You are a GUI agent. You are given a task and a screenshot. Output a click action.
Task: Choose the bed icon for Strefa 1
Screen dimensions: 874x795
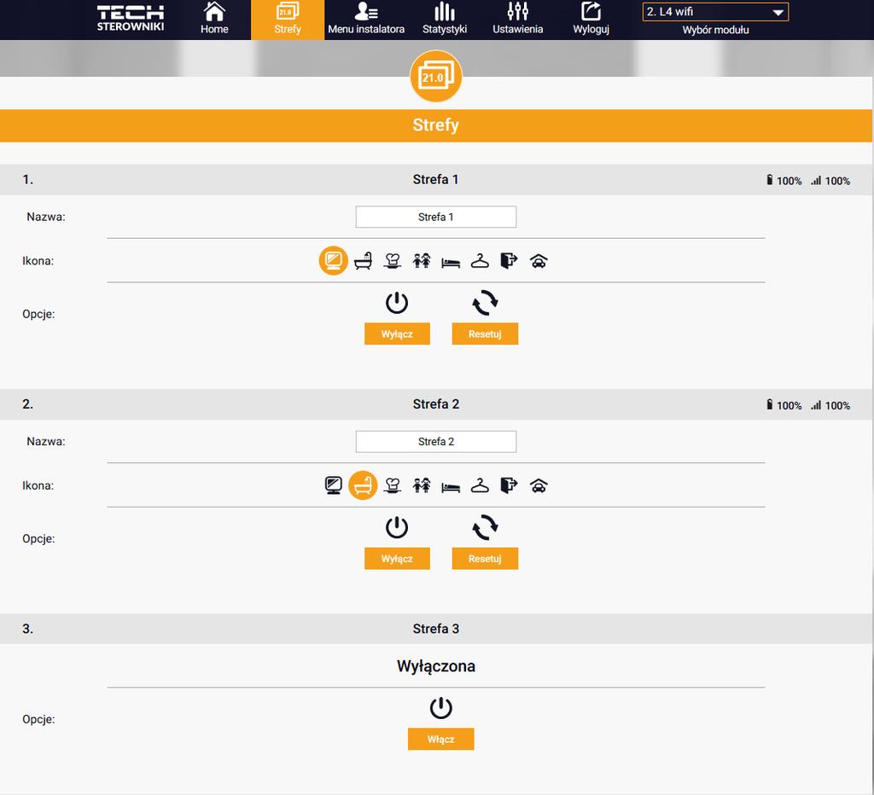451,263
